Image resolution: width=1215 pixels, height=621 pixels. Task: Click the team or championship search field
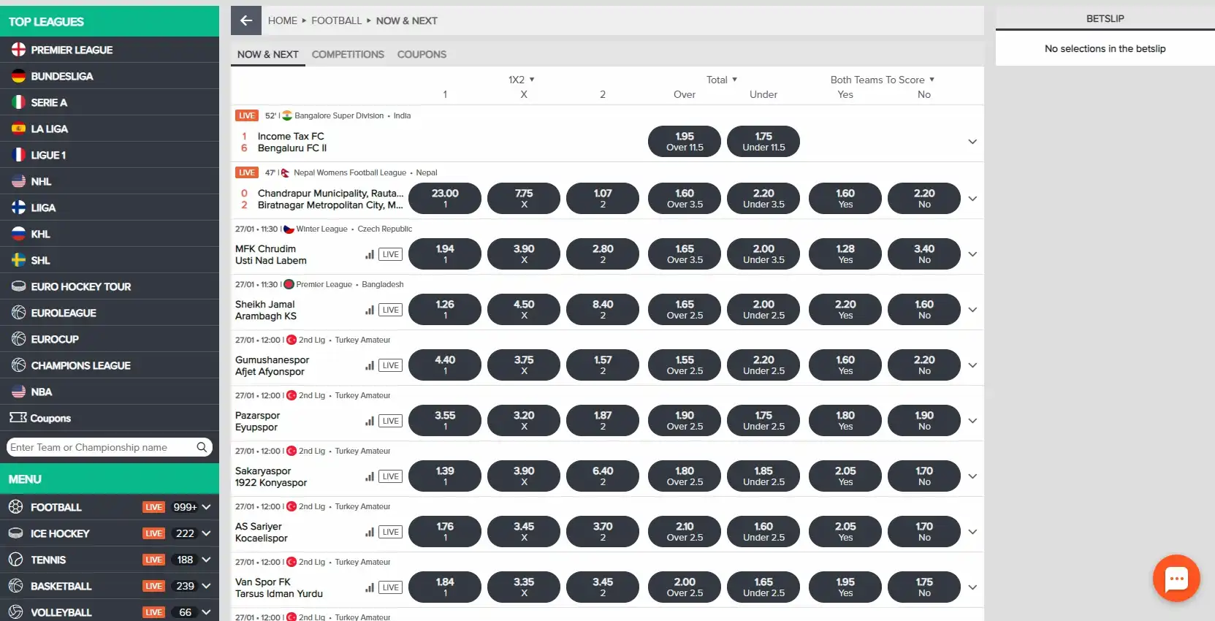point(101,447)
